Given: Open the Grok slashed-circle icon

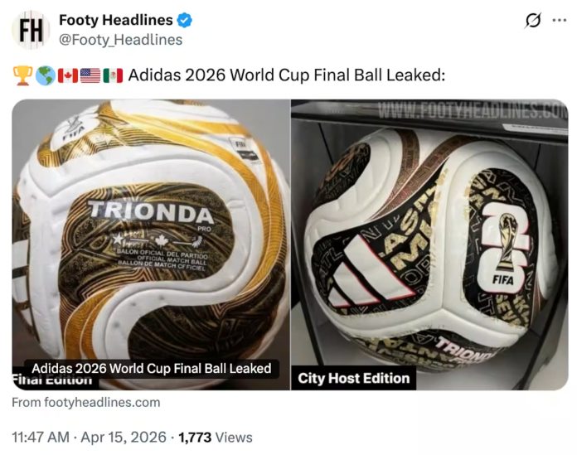Looking at the screenshot, I should [523, 20].
